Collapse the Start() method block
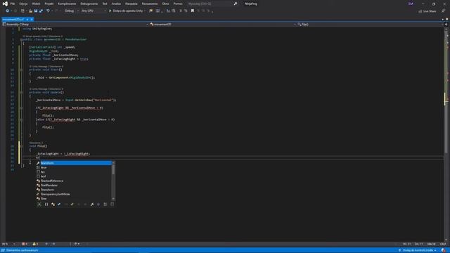450x253 pixels. pyautogui.click(x=21, y=70)
